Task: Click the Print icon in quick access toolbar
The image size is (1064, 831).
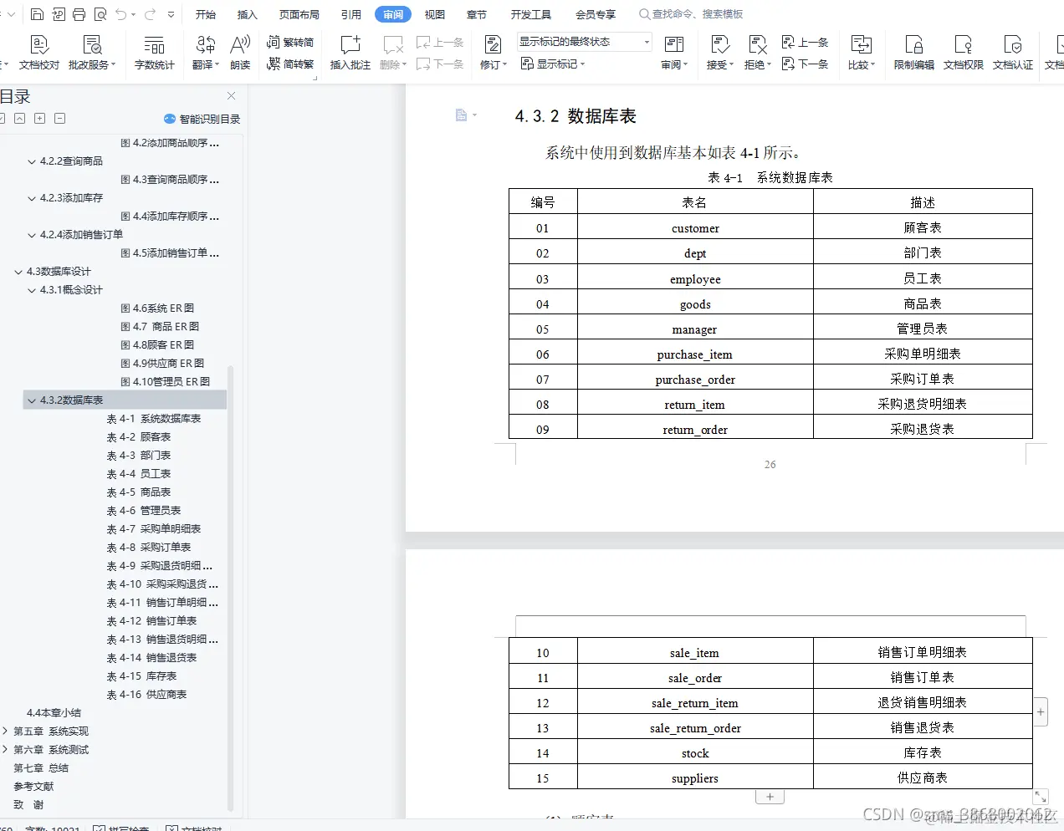Action: pyautogui.click(x=79, y=13)
